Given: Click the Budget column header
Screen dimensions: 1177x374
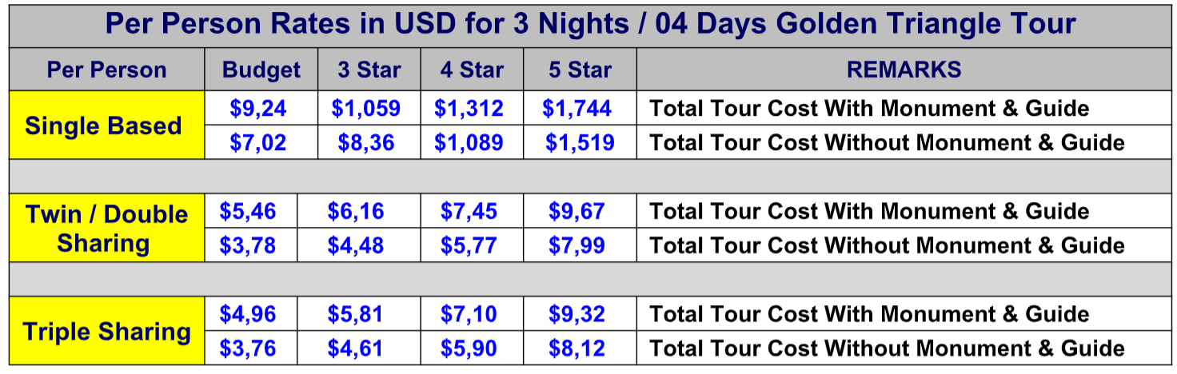Looking at the screenshot, I should [x=261, y=70].
